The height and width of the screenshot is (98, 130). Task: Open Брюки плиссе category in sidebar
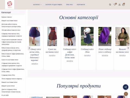[6, 17]
